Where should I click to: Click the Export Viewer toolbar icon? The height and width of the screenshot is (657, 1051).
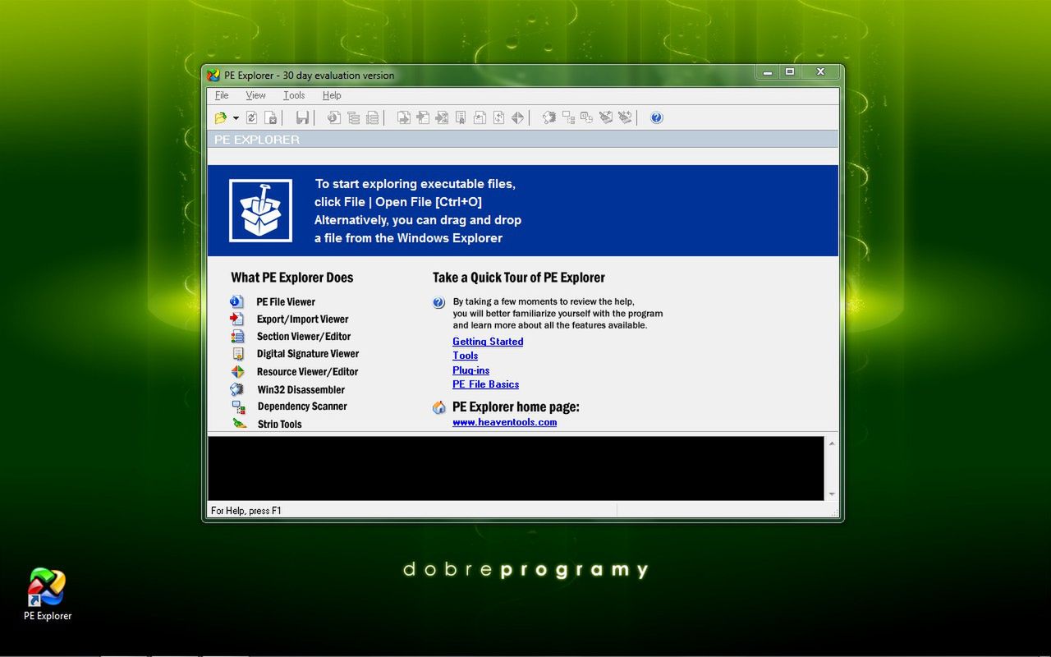[404, 117]
